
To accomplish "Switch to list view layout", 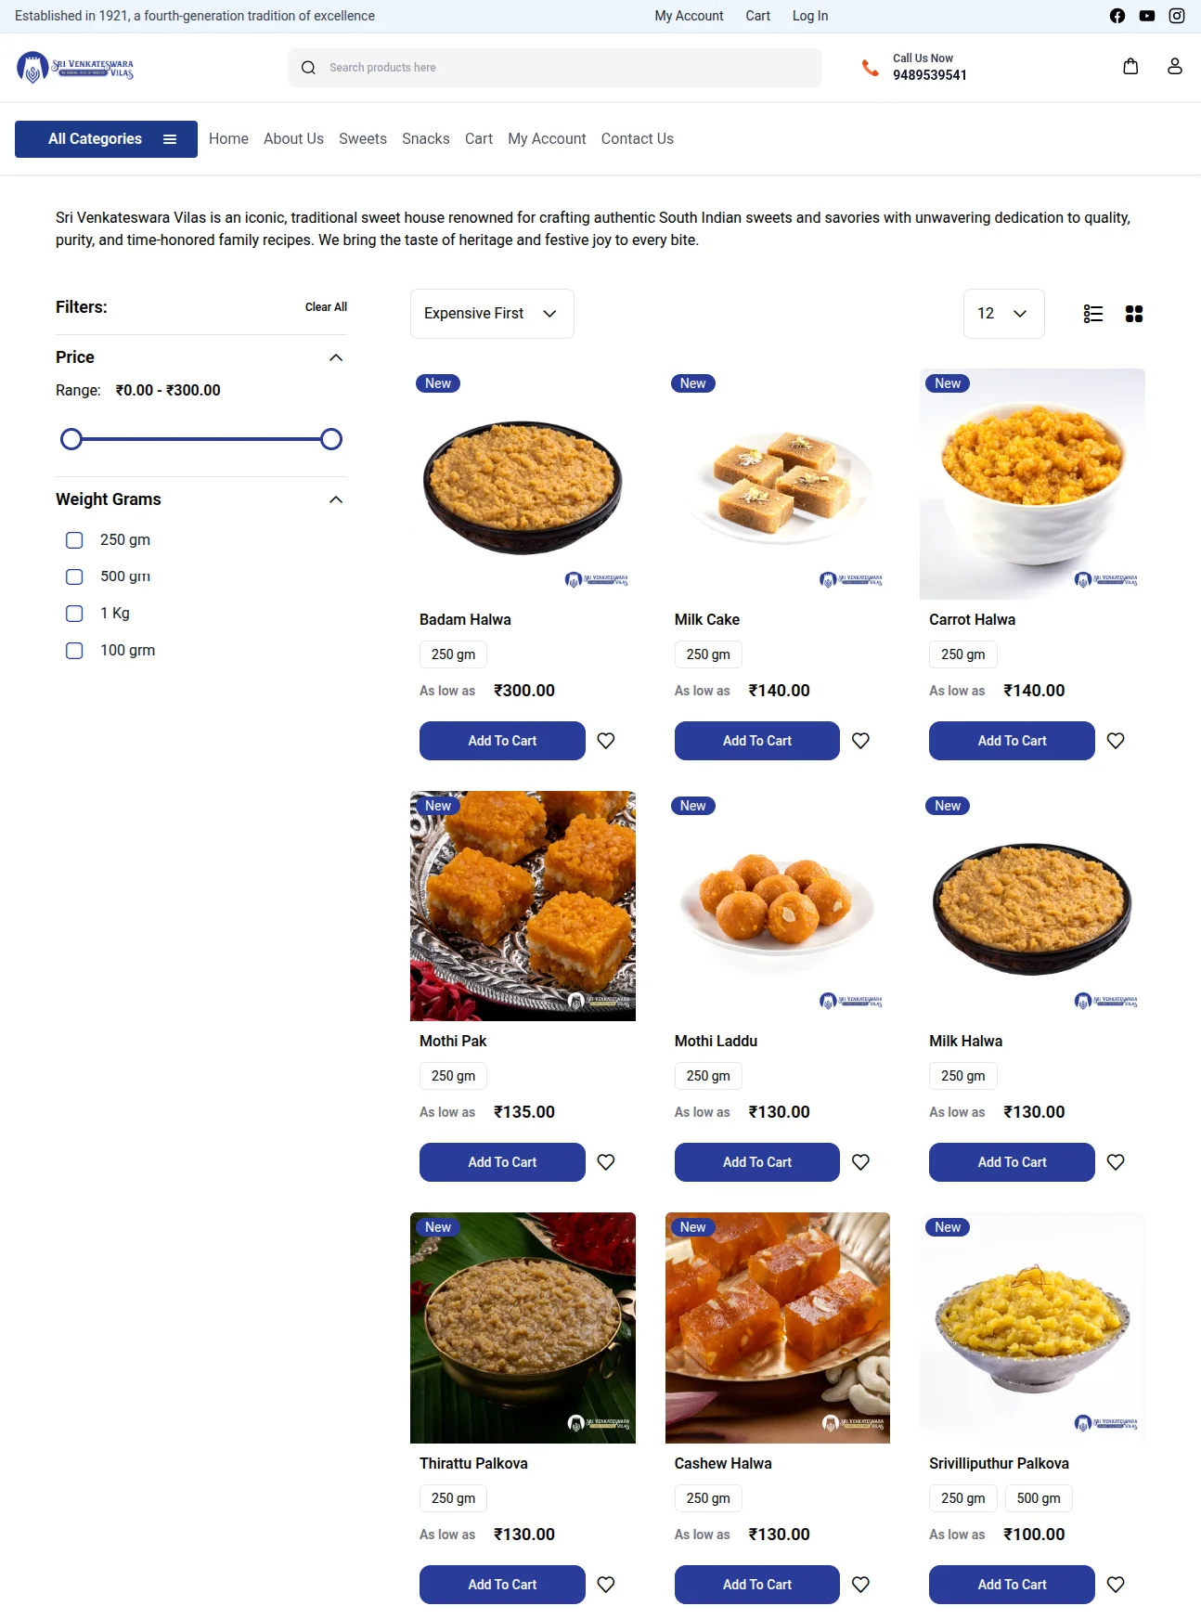I will [x=1093, y=314].
